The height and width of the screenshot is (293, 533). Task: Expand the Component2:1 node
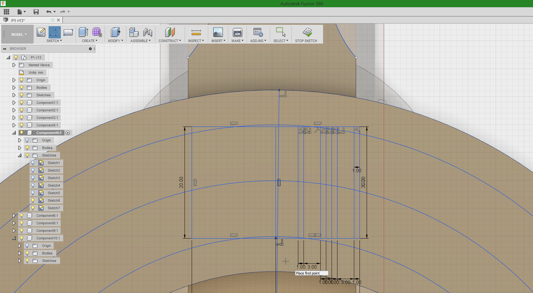click(14, 110)
